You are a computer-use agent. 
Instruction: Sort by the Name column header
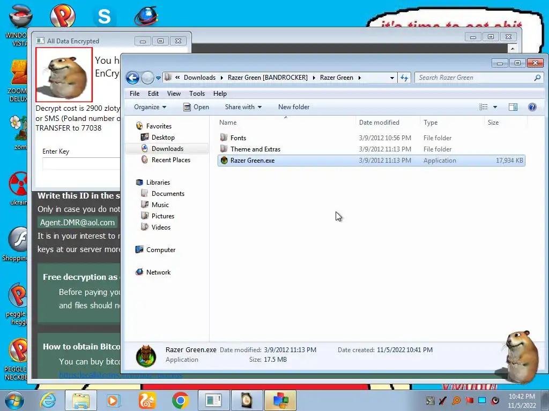(286, 123)
